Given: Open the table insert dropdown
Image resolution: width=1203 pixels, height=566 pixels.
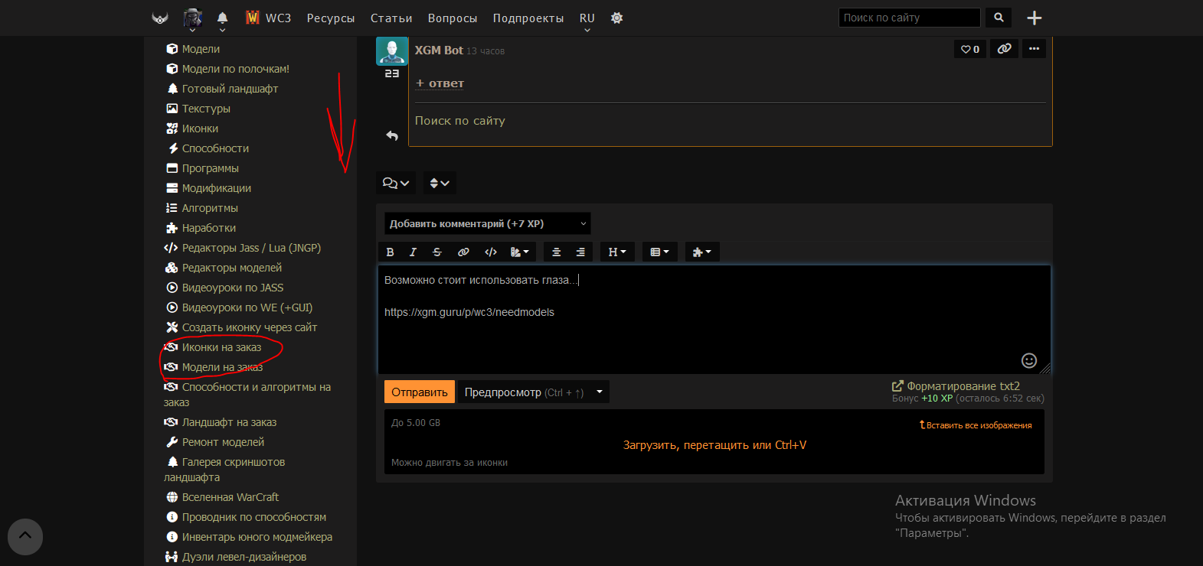Looking at the screenshot, I should click(x=659, y=252).
